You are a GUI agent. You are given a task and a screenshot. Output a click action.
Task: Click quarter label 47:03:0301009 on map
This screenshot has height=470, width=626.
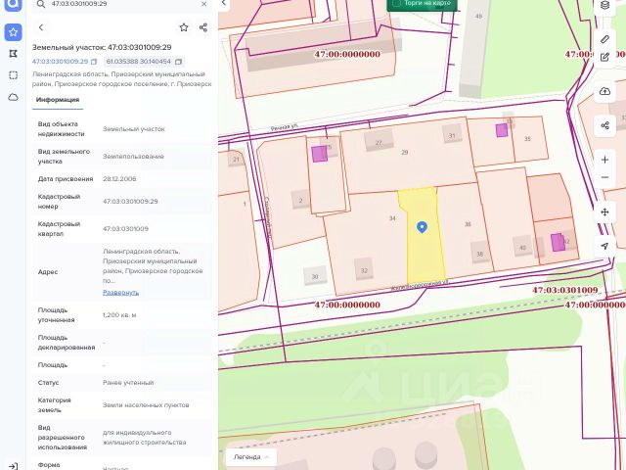click(565, 290)
